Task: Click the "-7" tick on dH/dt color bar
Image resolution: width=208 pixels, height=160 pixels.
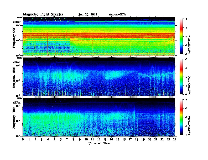Action: (186, 37)
